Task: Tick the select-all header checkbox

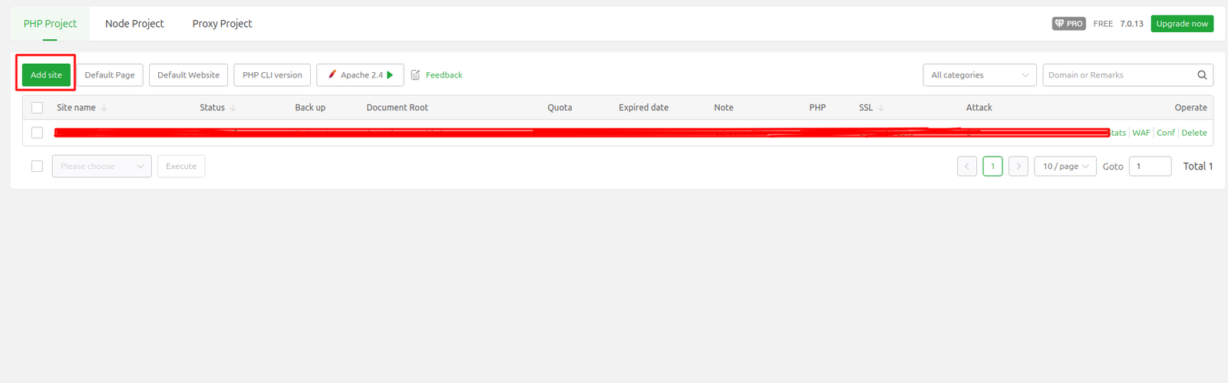Action: [37, 107]
